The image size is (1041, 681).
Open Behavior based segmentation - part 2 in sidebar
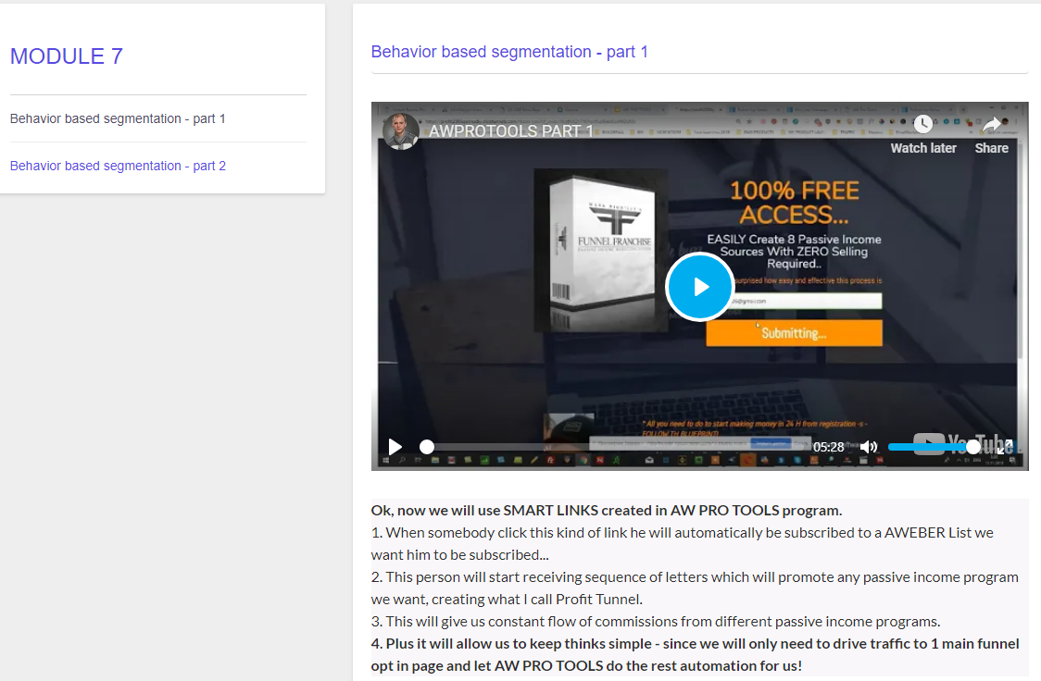pyautogui.click(x=118, y=166)
